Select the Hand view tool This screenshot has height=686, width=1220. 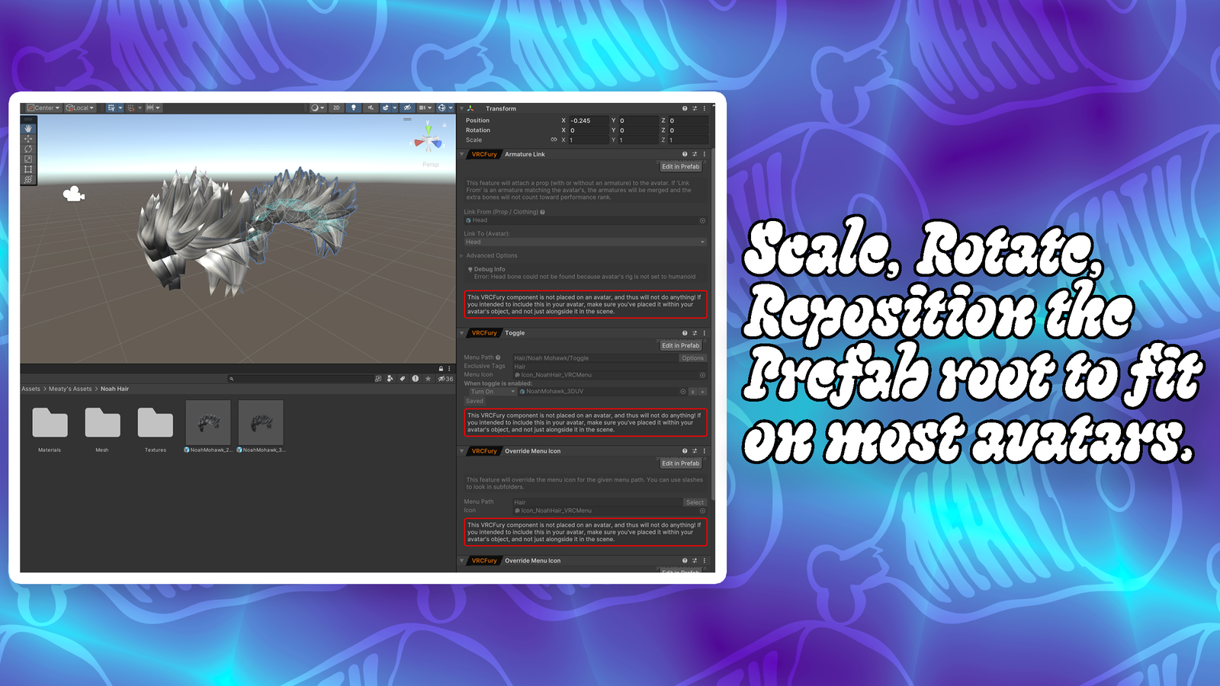click(x=28, y=129)
